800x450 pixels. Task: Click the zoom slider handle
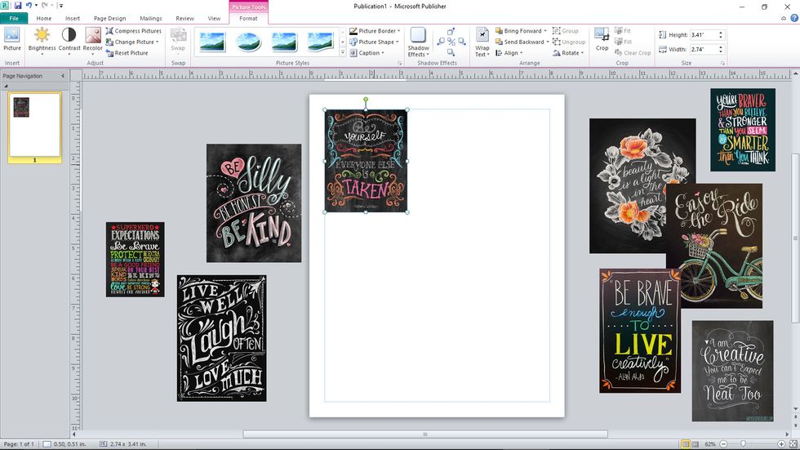pyautogui.click(x=743, y=444)
